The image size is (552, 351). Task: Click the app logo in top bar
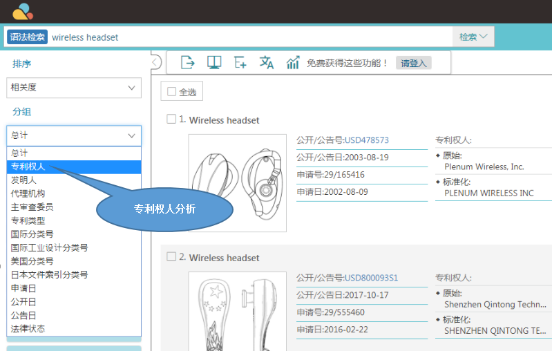point(23,11)
